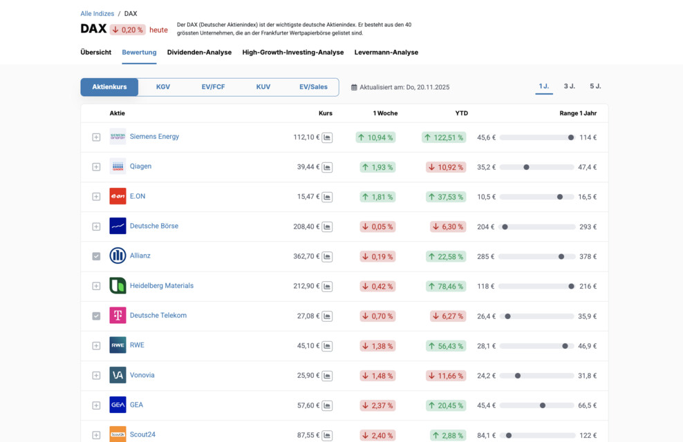Expand the Siemens Energy row with plus box
Image resolution: width=683 pixels, height=442 pixels.
tap(96, 137)
